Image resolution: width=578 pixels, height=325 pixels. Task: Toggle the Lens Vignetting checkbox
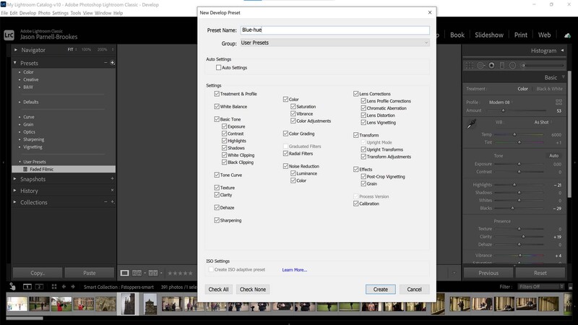click(363, 122)
